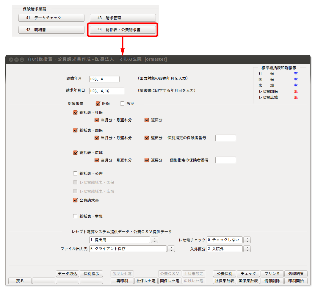Click the 公費個別 button
The height and width of the screenshot is (290, 315).
[224, 274]
